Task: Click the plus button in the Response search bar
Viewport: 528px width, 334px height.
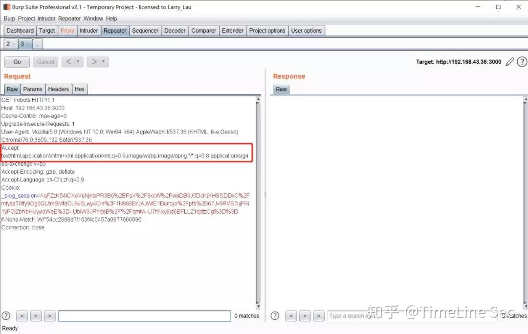Action: tap(305, 315)
